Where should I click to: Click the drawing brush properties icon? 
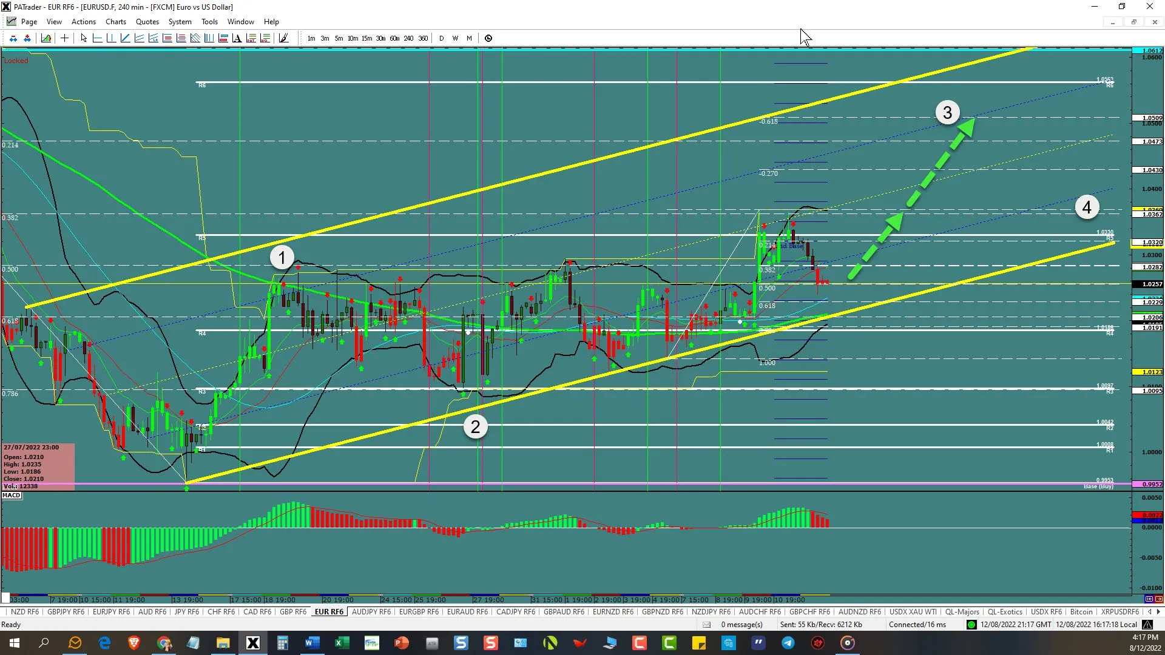click(283, 38)
